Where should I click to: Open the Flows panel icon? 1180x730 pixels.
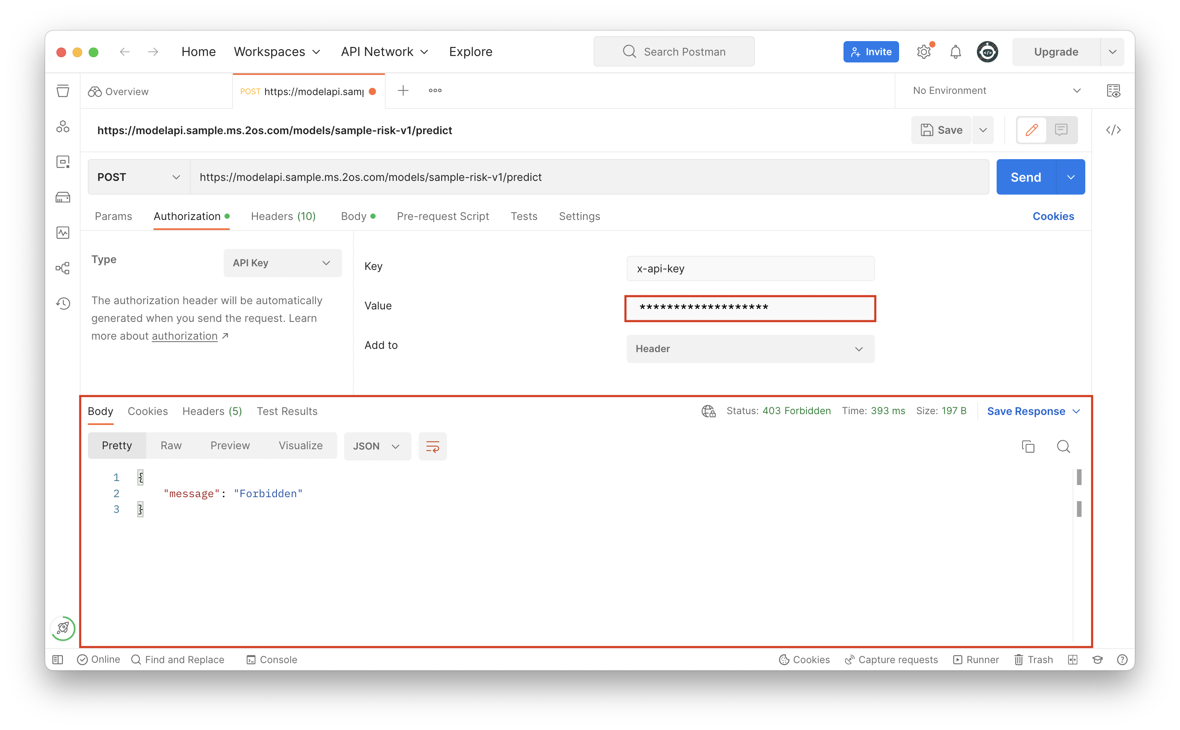[63, 268]
